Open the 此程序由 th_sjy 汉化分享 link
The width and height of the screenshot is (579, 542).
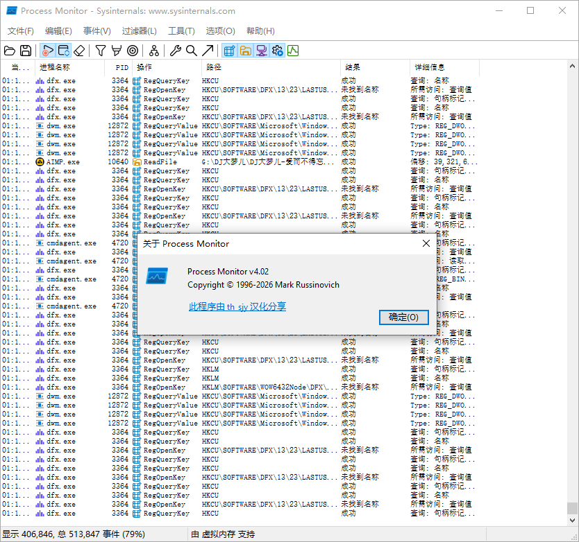[x=237, y=306]
